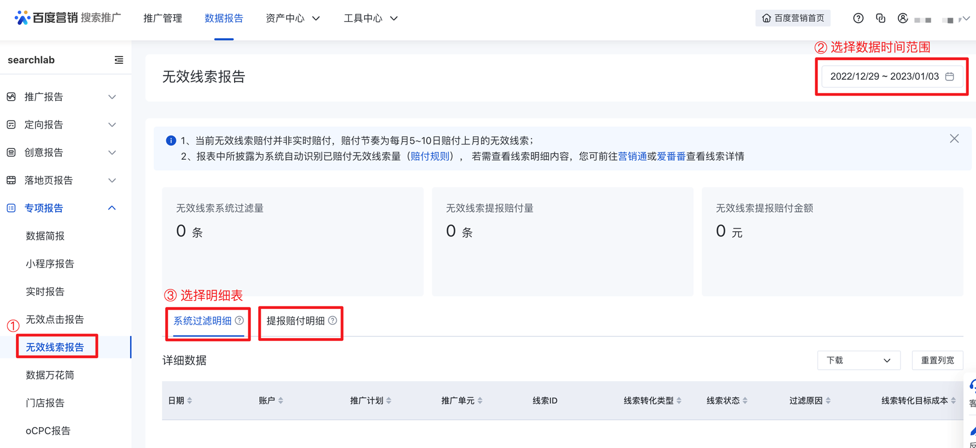Click the 重置列宽 button
The height and width of the screenshot is (448, 976).
click(937, 360)
